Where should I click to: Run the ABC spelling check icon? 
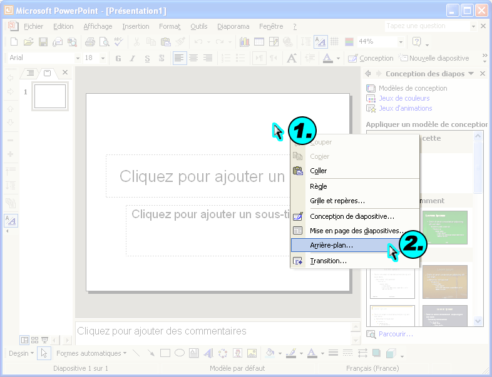coord(118,42)
